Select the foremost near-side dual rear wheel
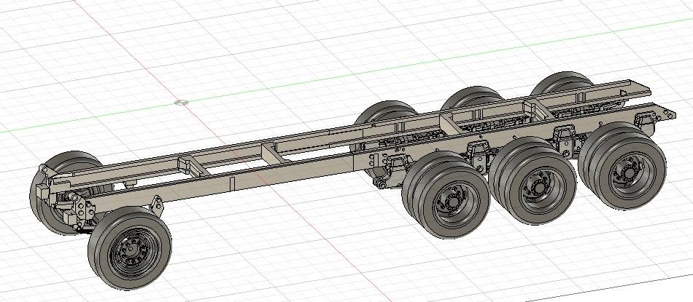This screenshot has height=302, width=693. pyautogui.click(x=446, y=195)
